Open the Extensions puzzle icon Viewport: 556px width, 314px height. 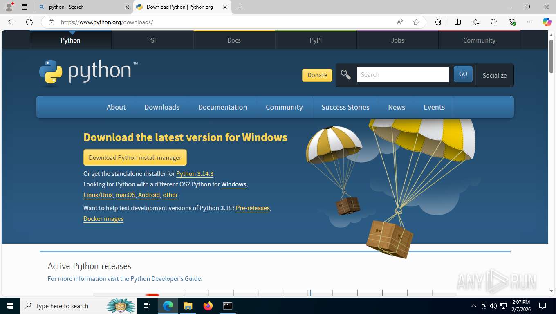(438, 22)
